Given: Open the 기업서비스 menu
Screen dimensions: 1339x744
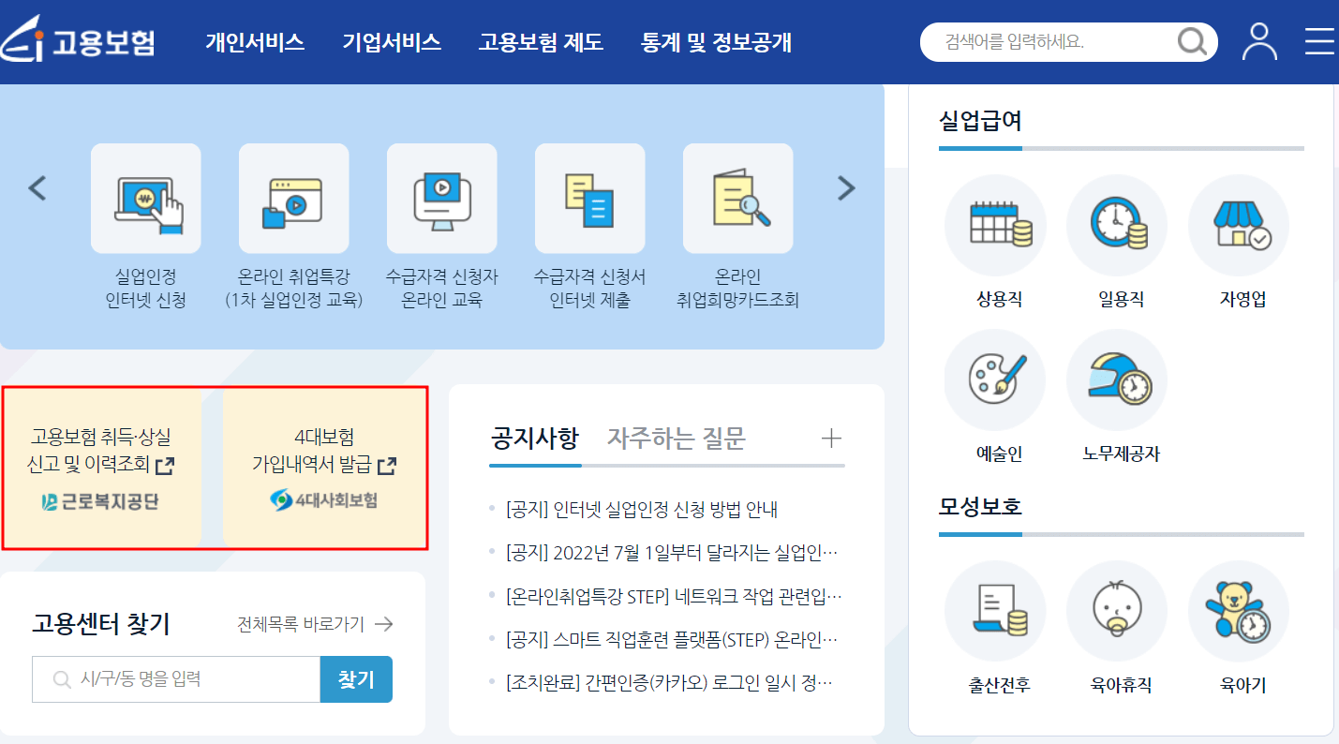Looking at the screenshot, I should [x=394, y=42].
